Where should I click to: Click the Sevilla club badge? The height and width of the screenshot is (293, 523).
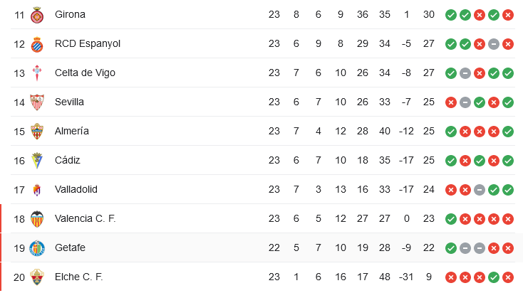click(x=37, y=102)
